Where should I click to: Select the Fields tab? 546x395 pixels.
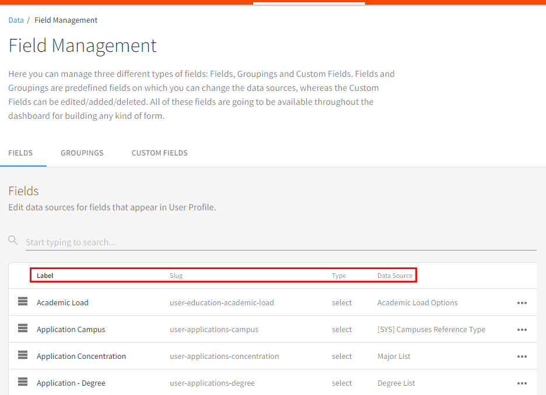tap(20, 153)
